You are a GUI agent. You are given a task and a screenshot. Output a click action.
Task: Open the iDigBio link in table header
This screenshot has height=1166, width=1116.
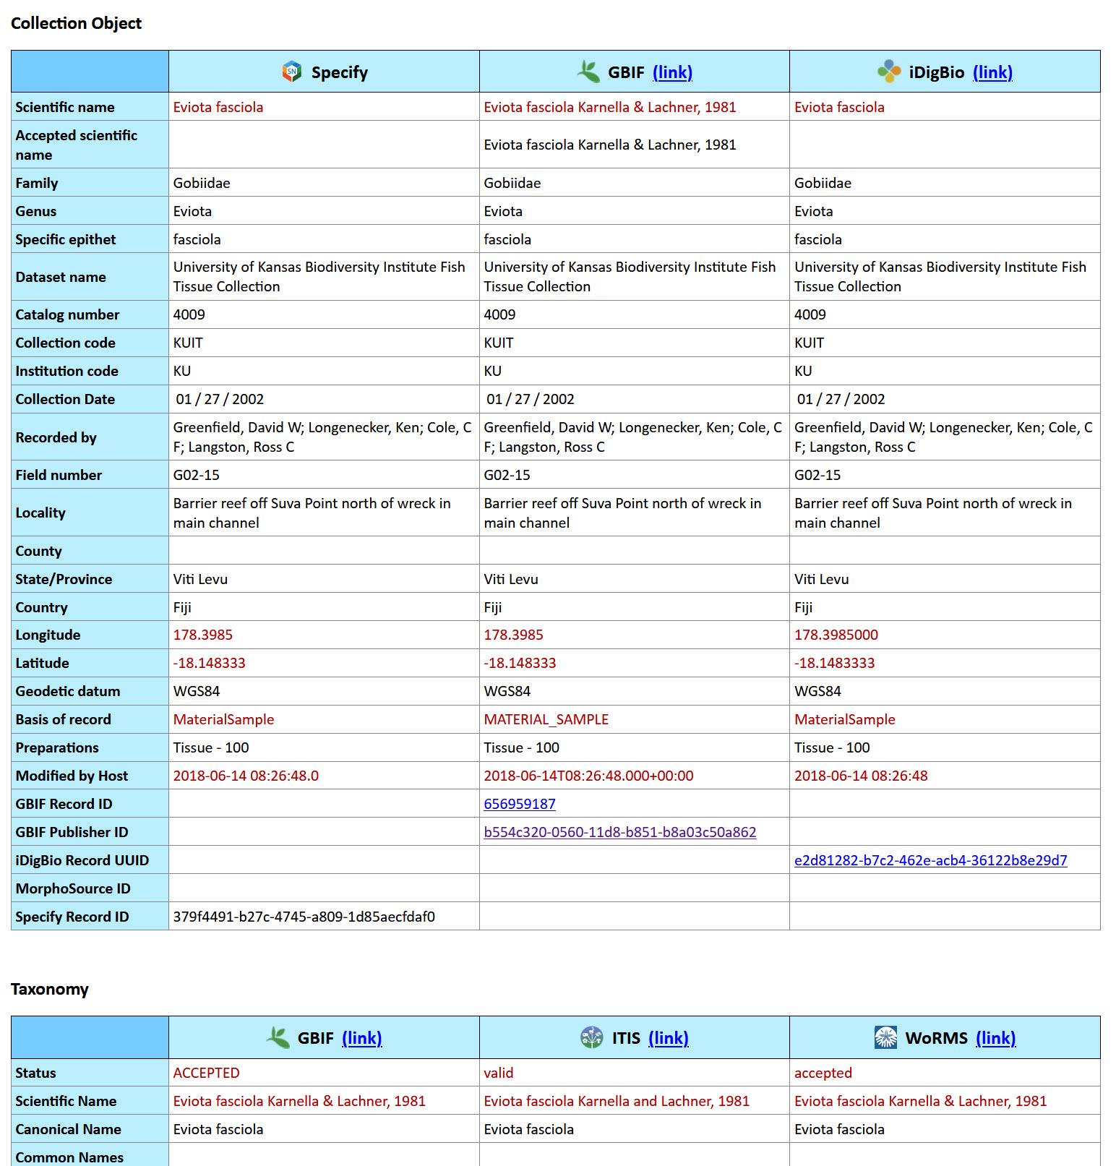coord(992,72)
